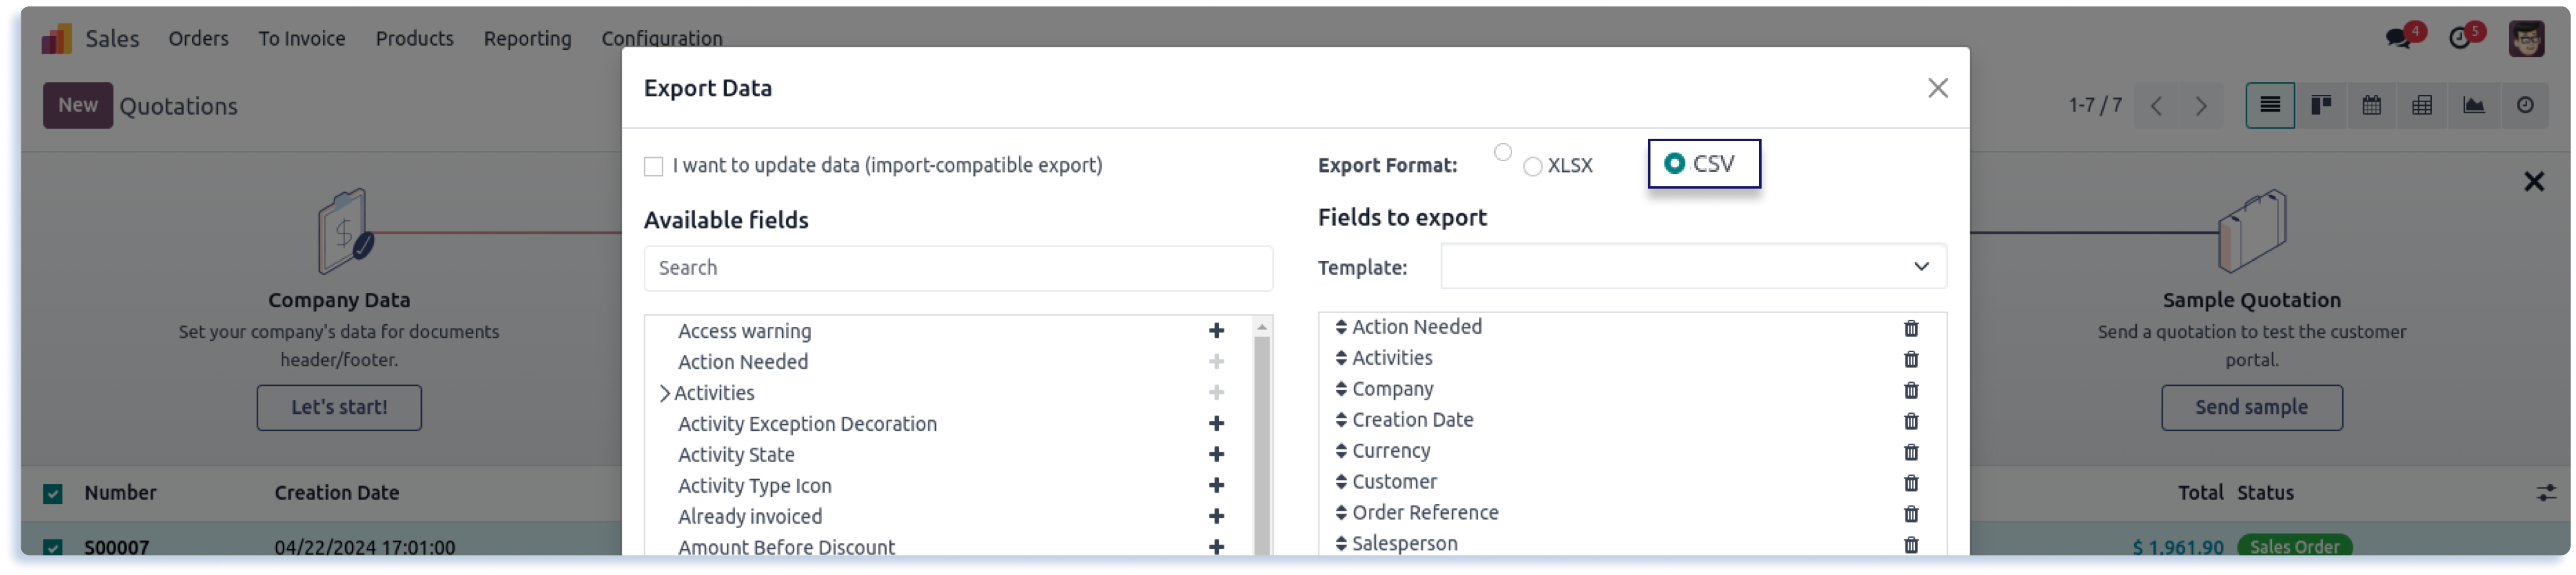Remove Action Needed from export list
Image resolution: width=2576 pixels, height=575 pixels.
tap(1910, 328)
